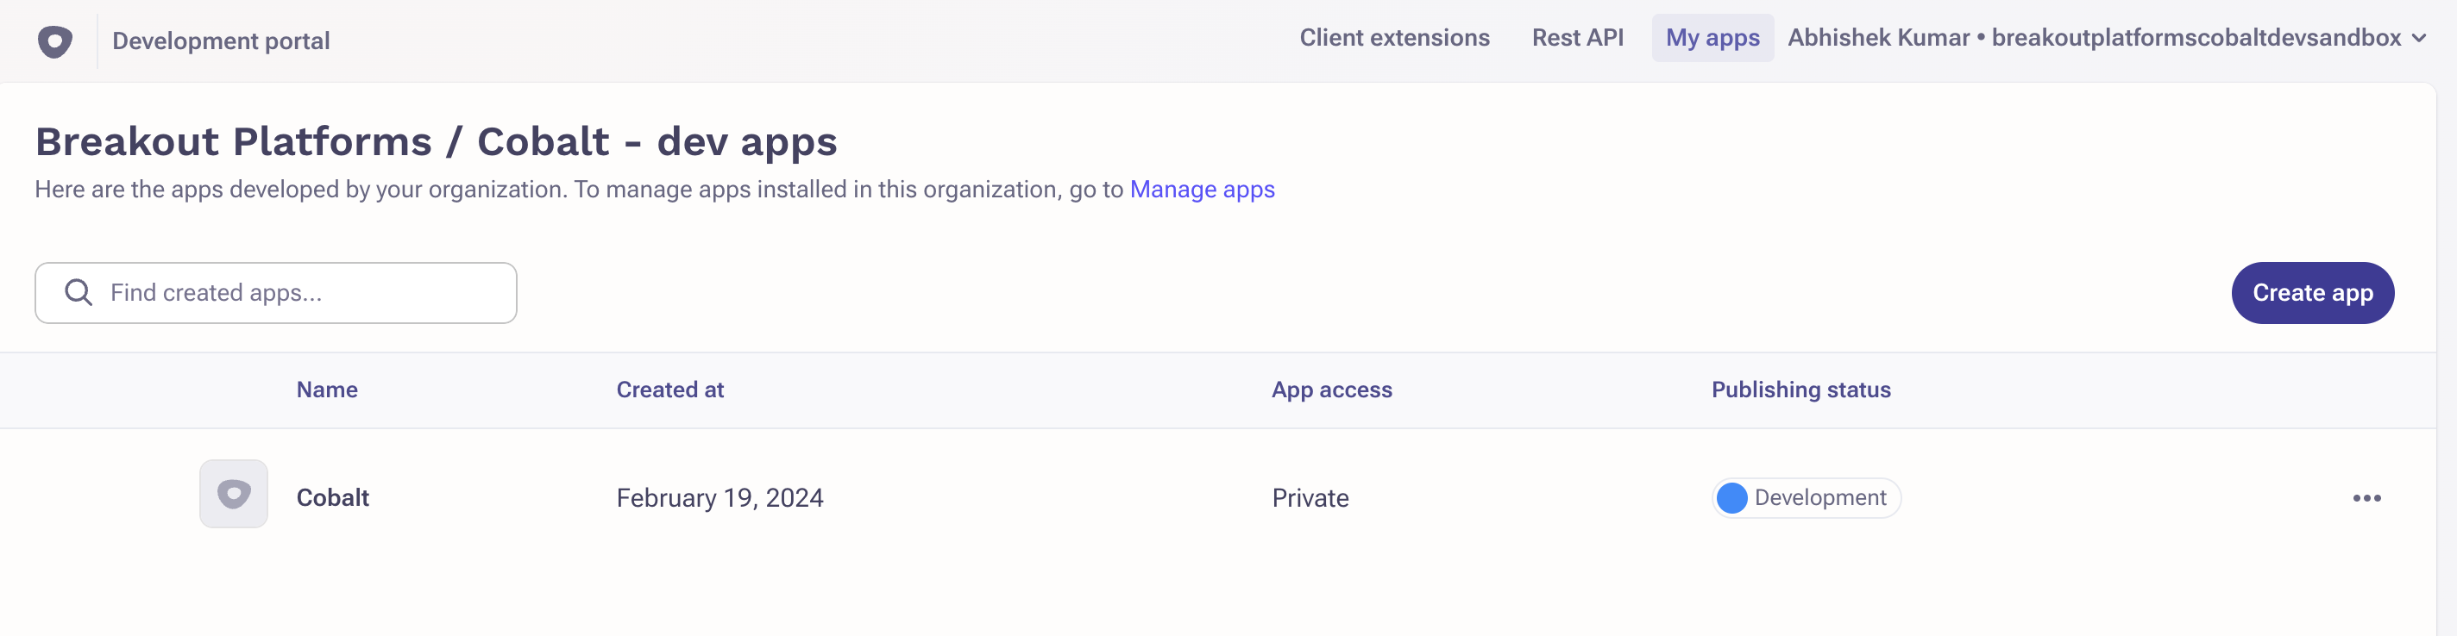The image size is (2457, 636).
Task: Open the Rest API nav item
Action: click(x=1578, y=38)
